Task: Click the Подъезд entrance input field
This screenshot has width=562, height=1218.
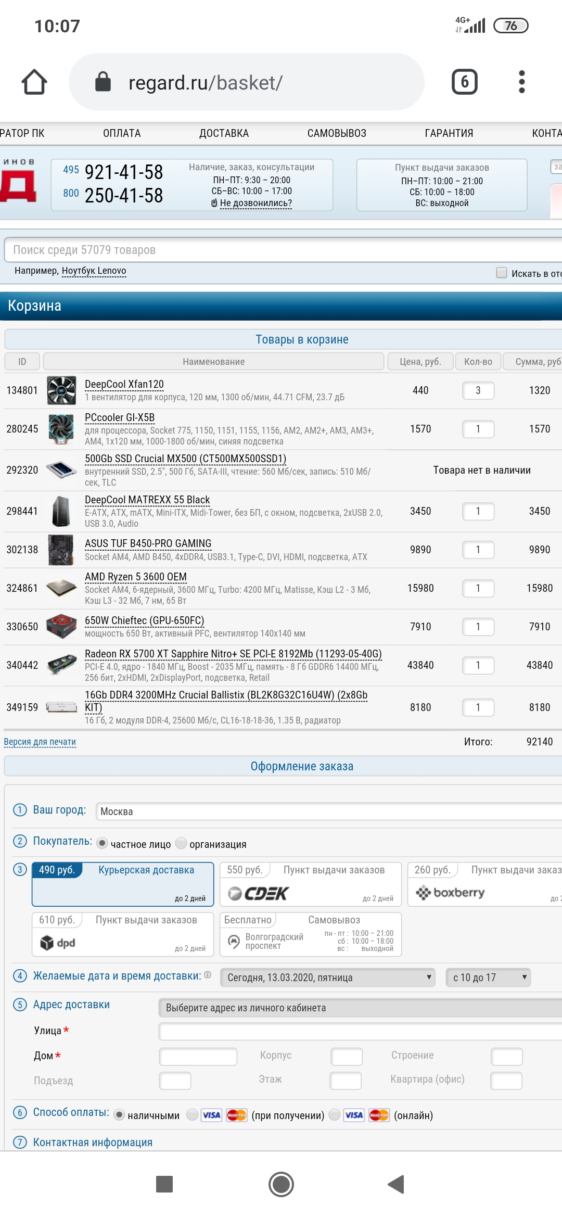Action: click(175, 1081)
